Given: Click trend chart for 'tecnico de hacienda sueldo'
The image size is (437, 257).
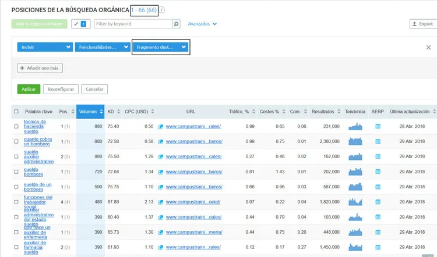Looking at the screenshot, I should point(355,126).
